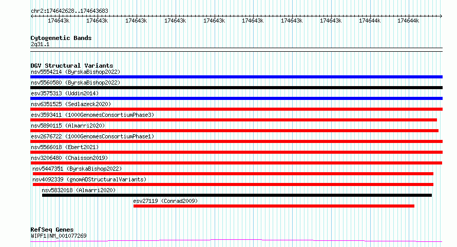Click the left arrow end of the ruler
The height and width of the screenshot is (247, 457).
pos(32,16)
